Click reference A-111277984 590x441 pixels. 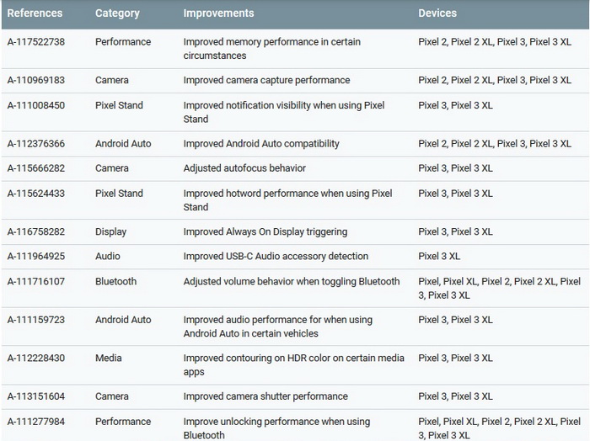click(x=36, y=422)
